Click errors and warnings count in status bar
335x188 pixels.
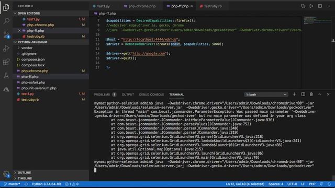pos(72,184)
